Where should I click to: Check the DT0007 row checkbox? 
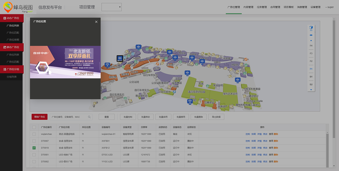(x=34, y=141)
